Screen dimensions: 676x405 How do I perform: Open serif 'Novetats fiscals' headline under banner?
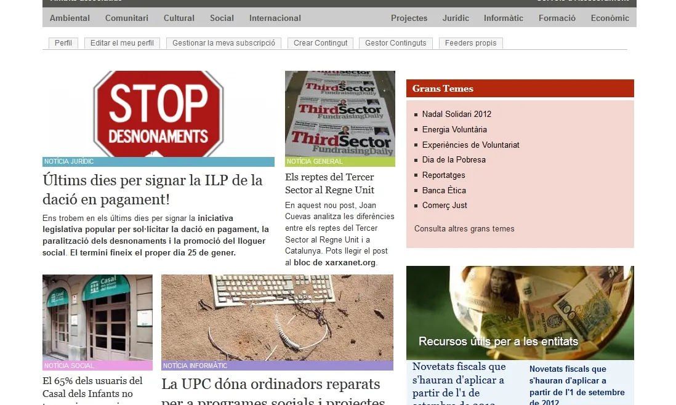click(459, 383)
